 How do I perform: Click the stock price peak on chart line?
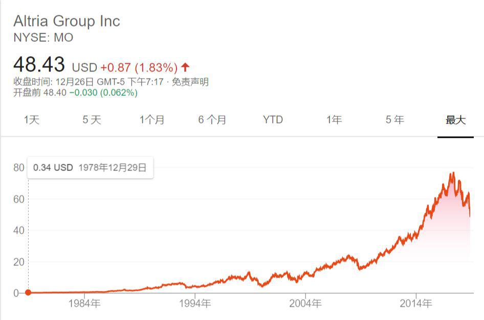(x=453, y=173)
